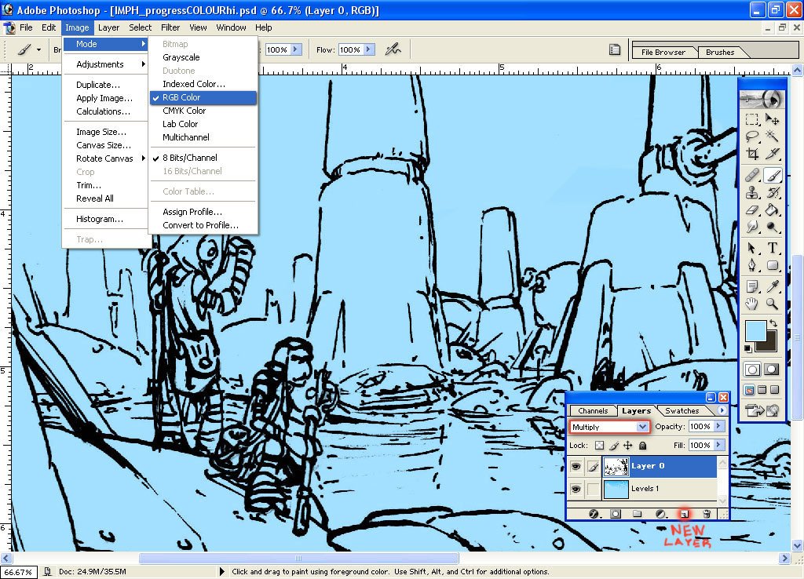Select the Brush tool in toolbox
Viewport: 804px width, 579px height.
(773, 176)
